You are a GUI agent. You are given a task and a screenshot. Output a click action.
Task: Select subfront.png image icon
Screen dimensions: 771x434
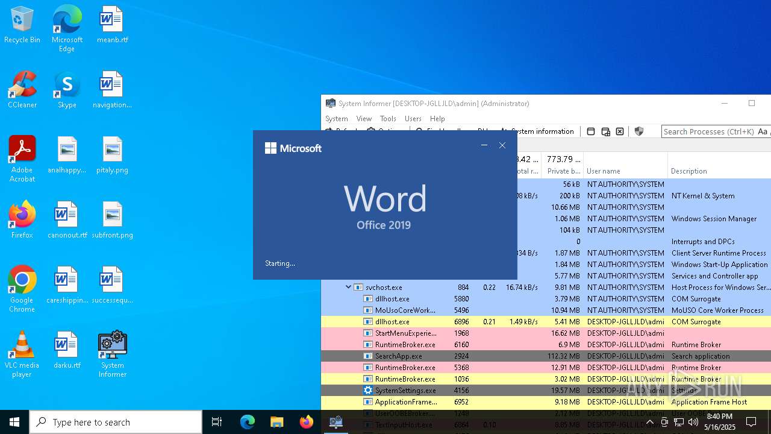click(x=112, y=221)
